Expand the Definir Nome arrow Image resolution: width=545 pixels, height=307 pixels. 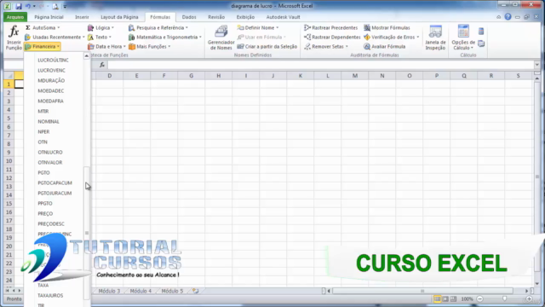click(277, 27)
